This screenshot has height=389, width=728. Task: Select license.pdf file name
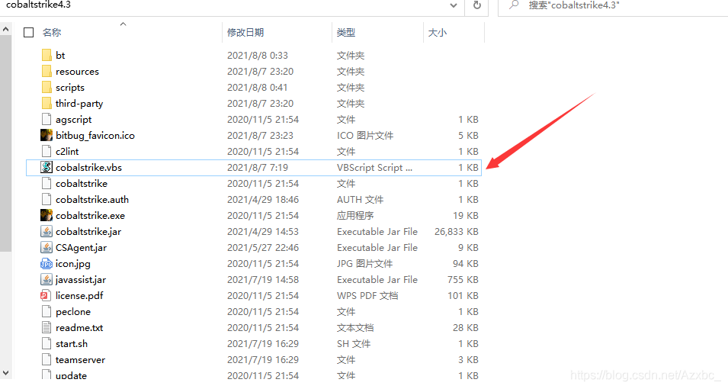point(79,296)
